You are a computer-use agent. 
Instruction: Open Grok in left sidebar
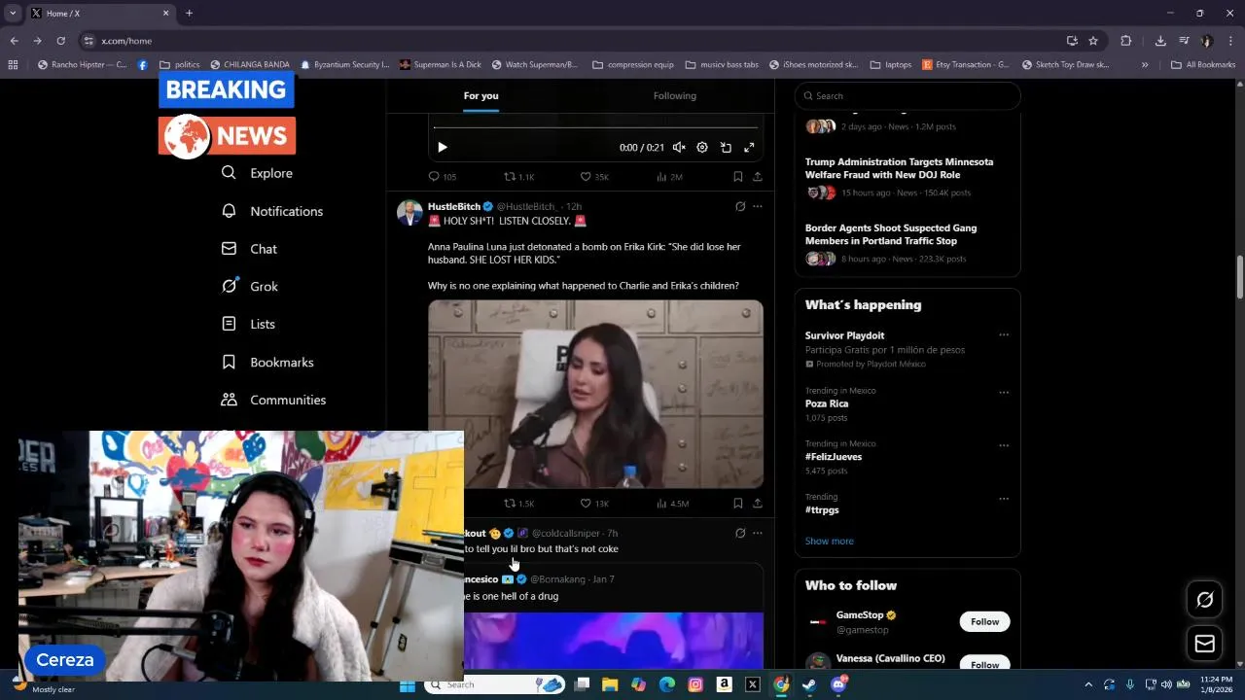coord(249,286)
